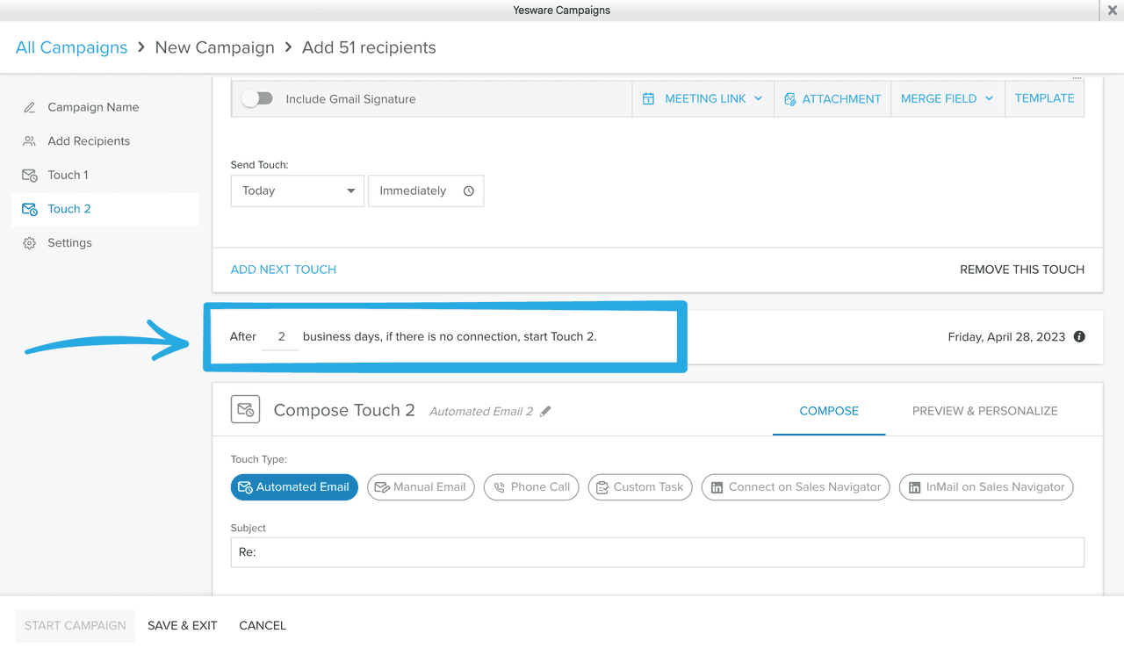The width and height of the screenshot is (1124, 655).
Task: Switch to the Preview & Personalize tab
Action: [x=984, y=410]
